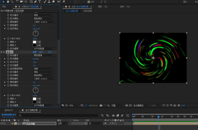Click 重置 link for 发光 2
The image size is (198, 130).
35,52
